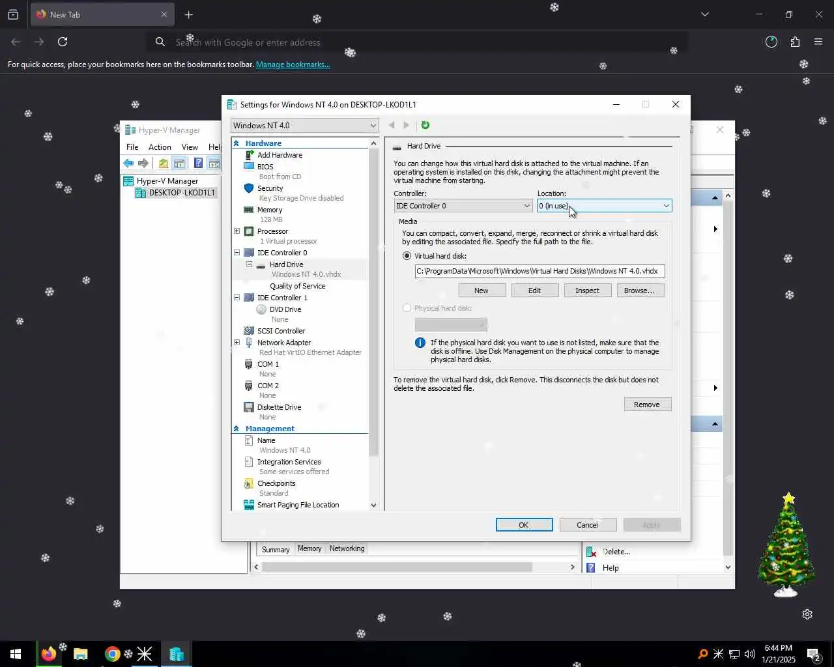
Task: Collapse the Management section header chevron
Action: [237, 429]
